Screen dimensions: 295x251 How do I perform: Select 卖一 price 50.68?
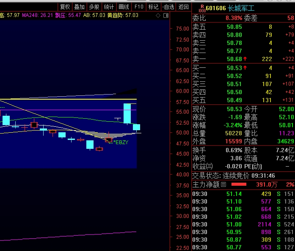click(x=234, y=59)
